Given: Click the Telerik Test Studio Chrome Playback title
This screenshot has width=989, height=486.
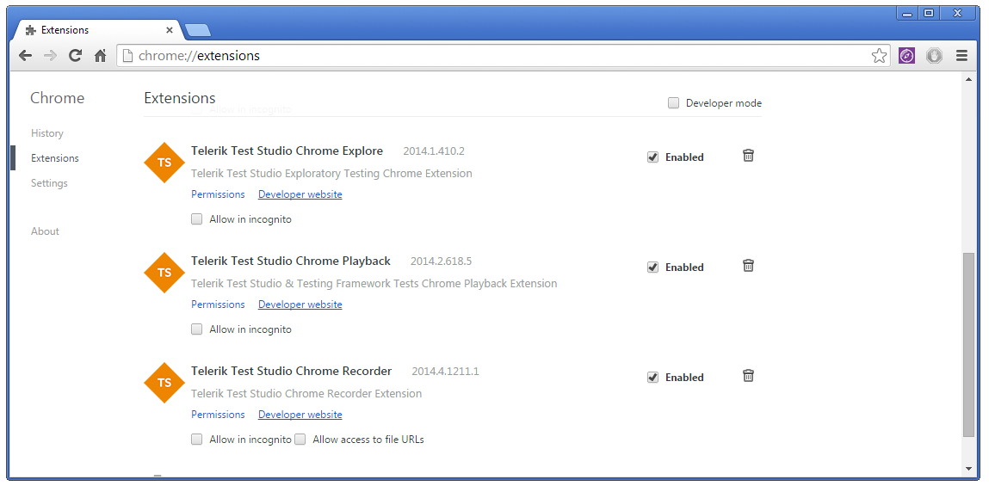Looking at the screenshot, I should pyautogui.click(x=291, y=261).
